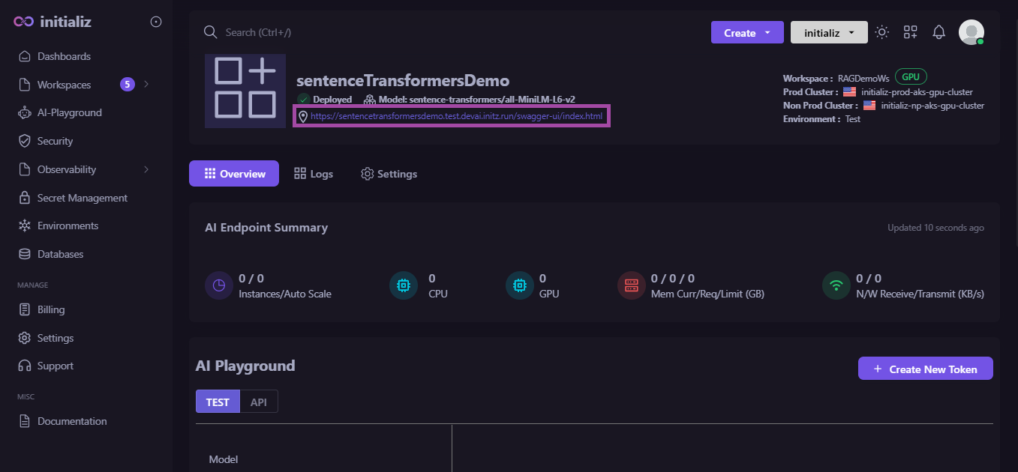Open the Create dropdown button
Viewport: 1018px width, 472px height.
[x=746, y=32]
